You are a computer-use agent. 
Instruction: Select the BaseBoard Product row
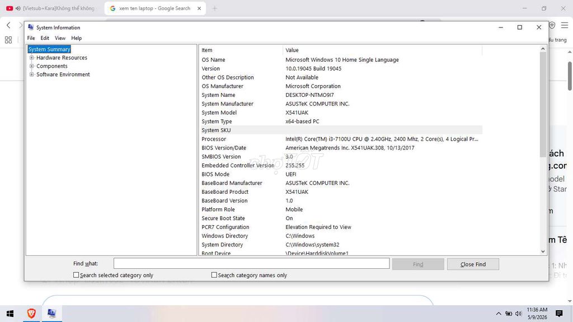341,192
